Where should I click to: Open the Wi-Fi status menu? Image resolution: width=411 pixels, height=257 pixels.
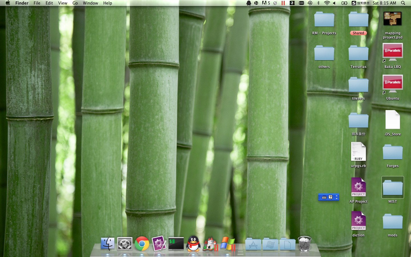[327, 3]
